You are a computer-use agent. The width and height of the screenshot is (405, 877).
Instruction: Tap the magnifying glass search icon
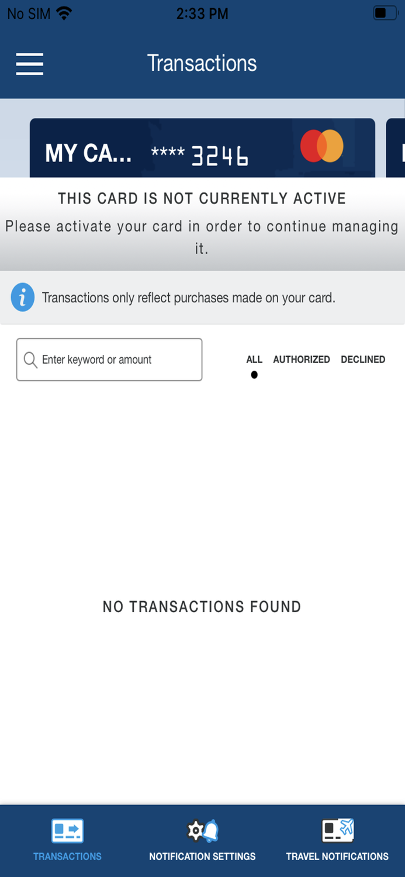click(x=30, y=359)
